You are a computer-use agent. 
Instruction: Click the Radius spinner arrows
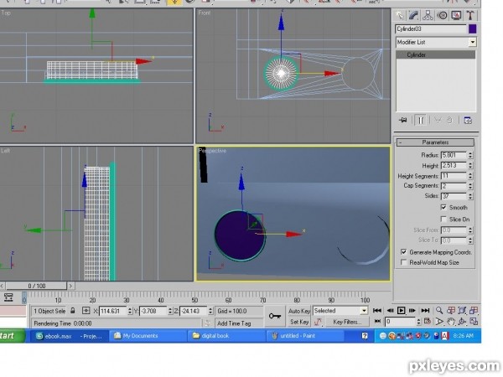pos(470,155)
